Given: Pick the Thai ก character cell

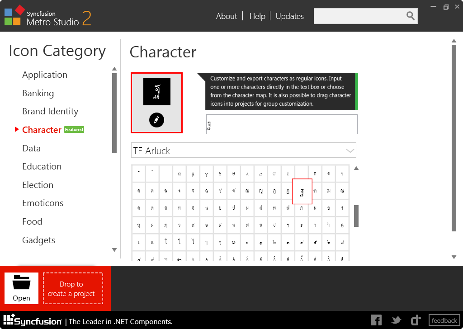Looking at the screenshot, I should tap(315, 174).
